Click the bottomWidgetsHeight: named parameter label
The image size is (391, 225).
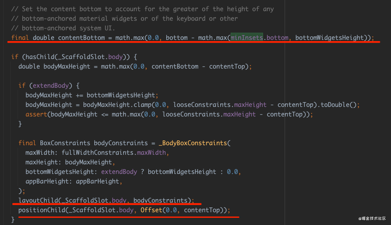pyautogui.click(x=61, y=172)
